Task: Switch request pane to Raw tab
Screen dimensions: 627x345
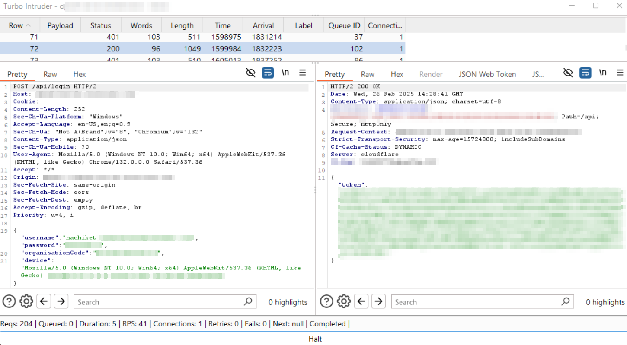Action: (50, 74)
